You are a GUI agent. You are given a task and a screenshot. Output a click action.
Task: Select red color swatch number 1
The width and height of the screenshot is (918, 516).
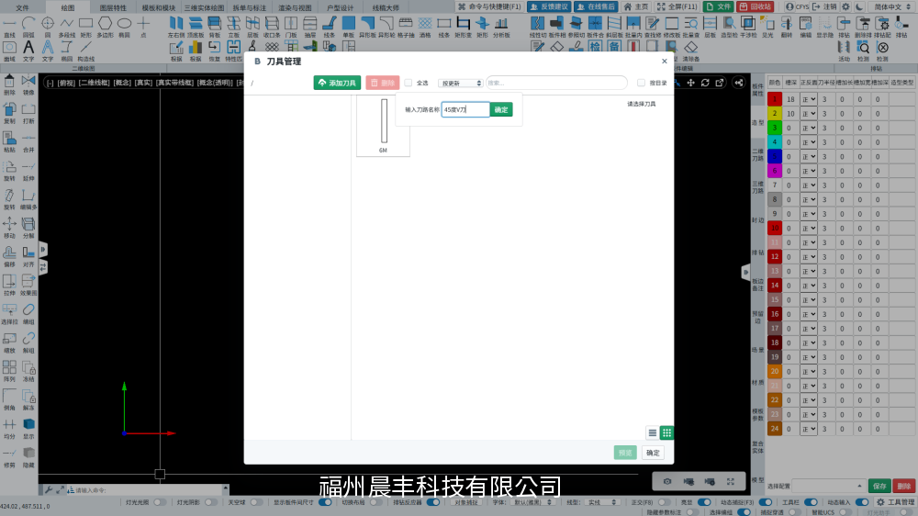pyautogui.click(x=774, y=99)
